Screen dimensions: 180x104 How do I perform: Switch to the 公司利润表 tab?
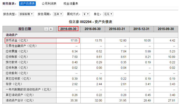click(49, 4)
